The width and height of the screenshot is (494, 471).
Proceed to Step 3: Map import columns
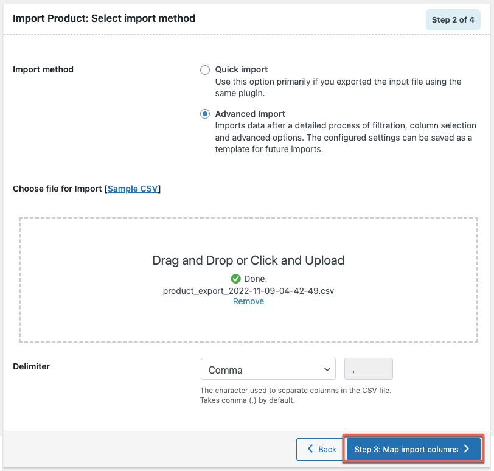click(x=413, y=449)
